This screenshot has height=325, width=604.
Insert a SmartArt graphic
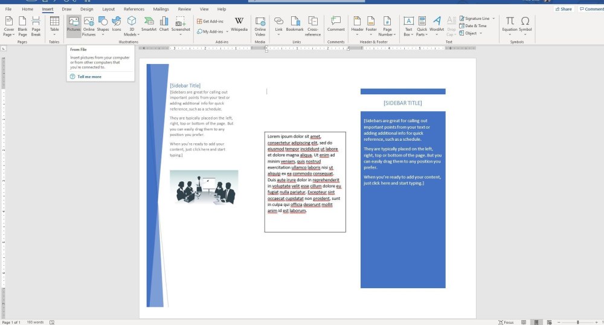click(x=149, y=24)
